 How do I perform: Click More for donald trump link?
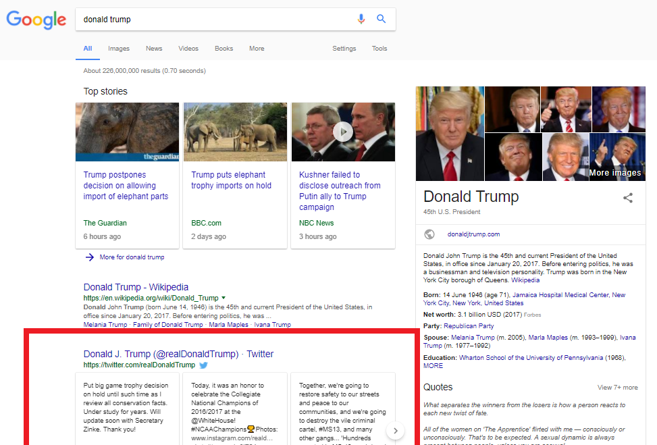132,257
